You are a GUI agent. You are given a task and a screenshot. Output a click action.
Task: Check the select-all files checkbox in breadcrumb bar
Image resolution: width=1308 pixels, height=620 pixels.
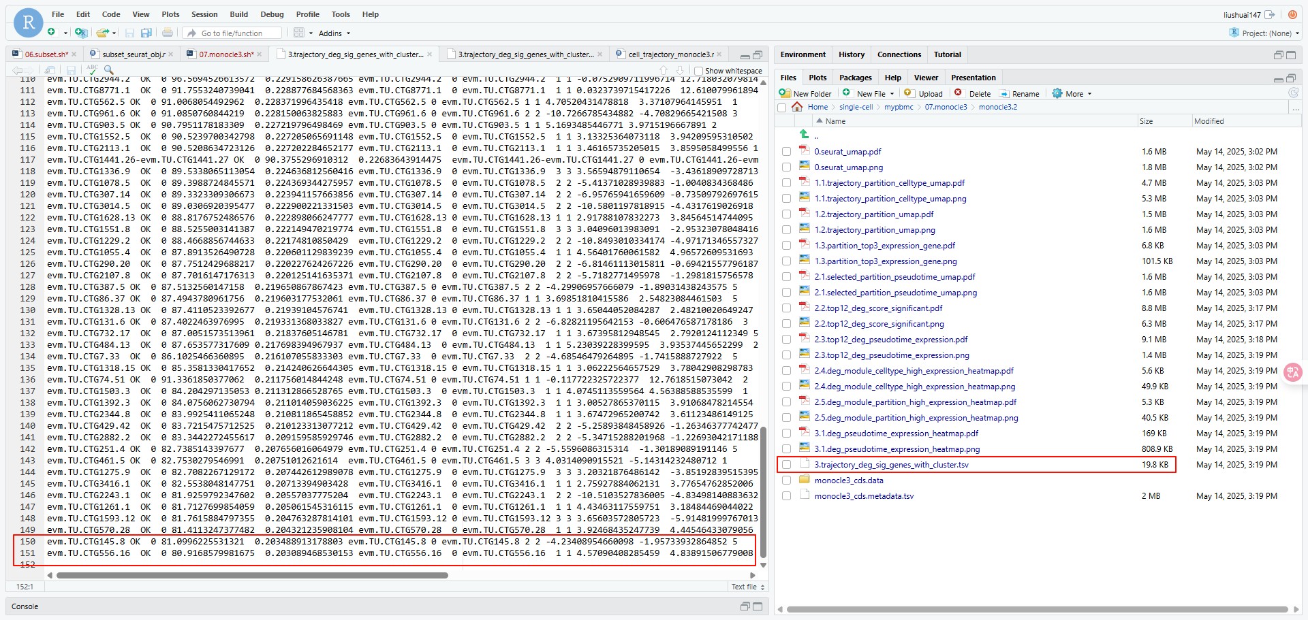coord(782,108)
